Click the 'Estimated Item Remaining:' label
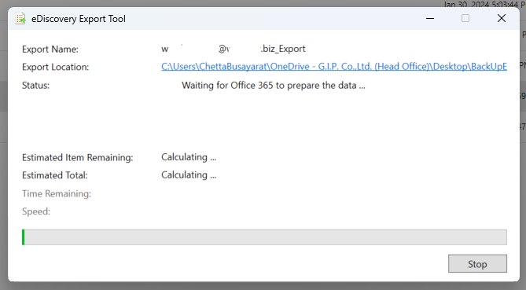Screen dimensions: 526x290 click(x=78, y=157)
